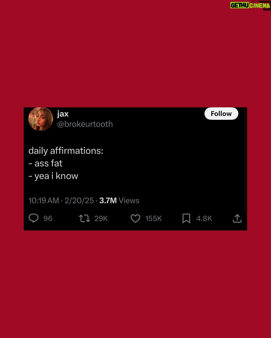Visit the @brokeurtooth handle link

point(85,124)
